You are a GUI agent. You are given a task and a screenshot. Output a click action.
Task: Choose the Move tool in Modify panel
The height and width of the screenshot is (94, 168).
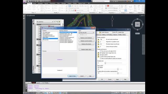click(x=48, y=6)
